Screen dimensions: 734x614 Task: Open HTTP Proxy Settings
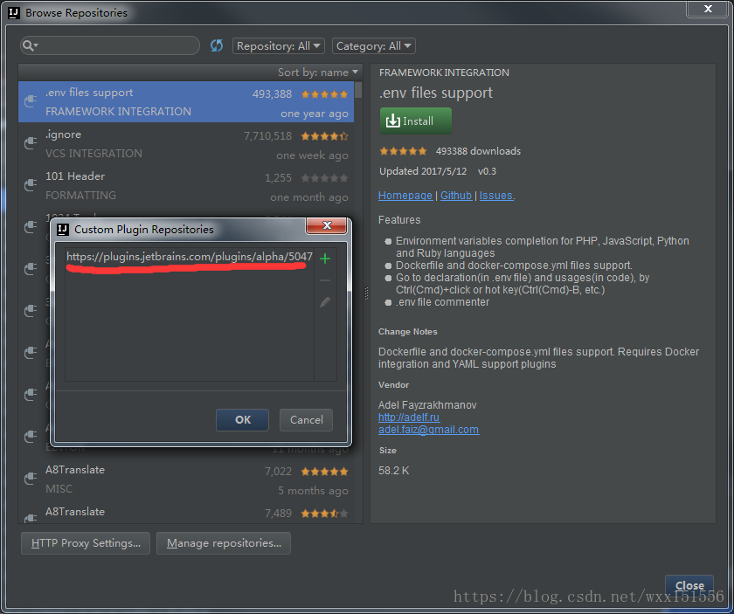[x=86, y=543]
